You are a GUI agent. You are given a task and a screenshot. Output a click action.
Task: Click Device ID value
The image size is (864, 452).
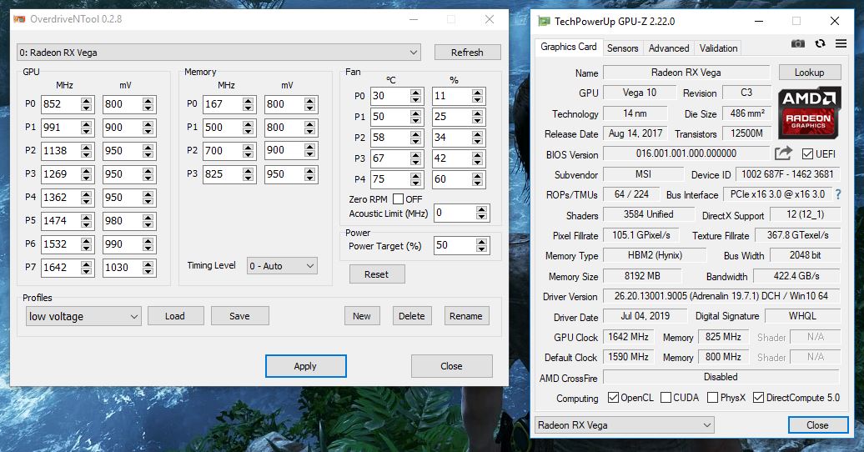[787, 174]
